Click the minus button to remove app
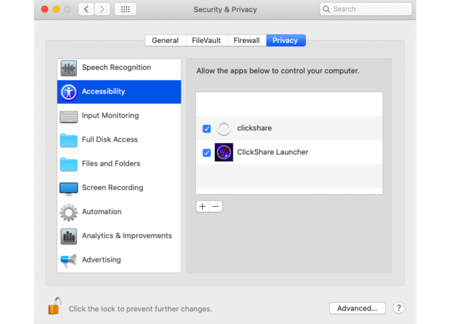 click(x=216, y=207)
